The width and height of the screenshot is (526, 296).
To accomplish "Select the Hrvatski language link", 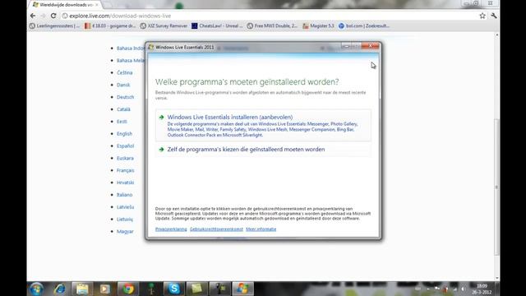I will point(125,183).
